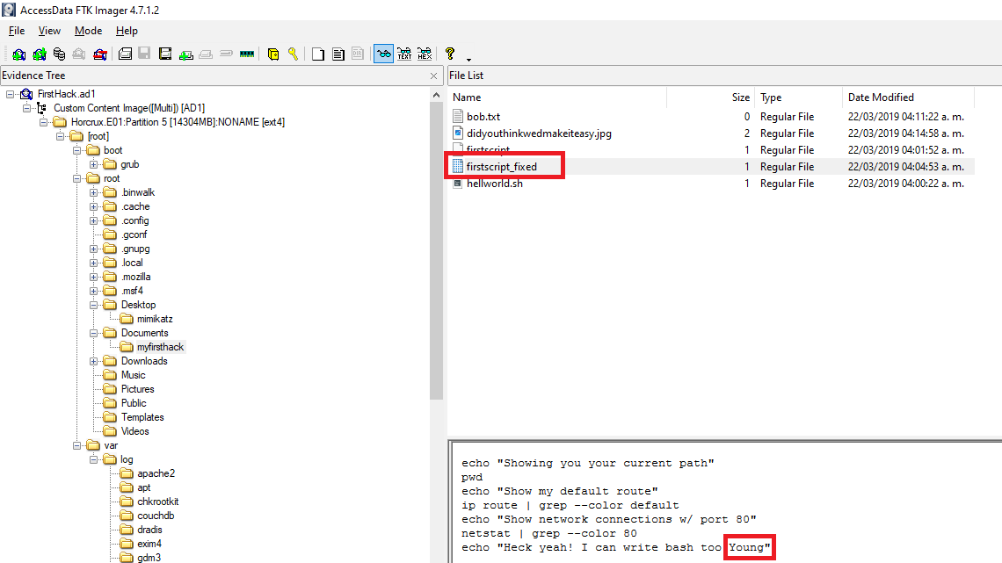
Task: Toggle automatic file view with glasses icon
Action: tap(383, 54)
